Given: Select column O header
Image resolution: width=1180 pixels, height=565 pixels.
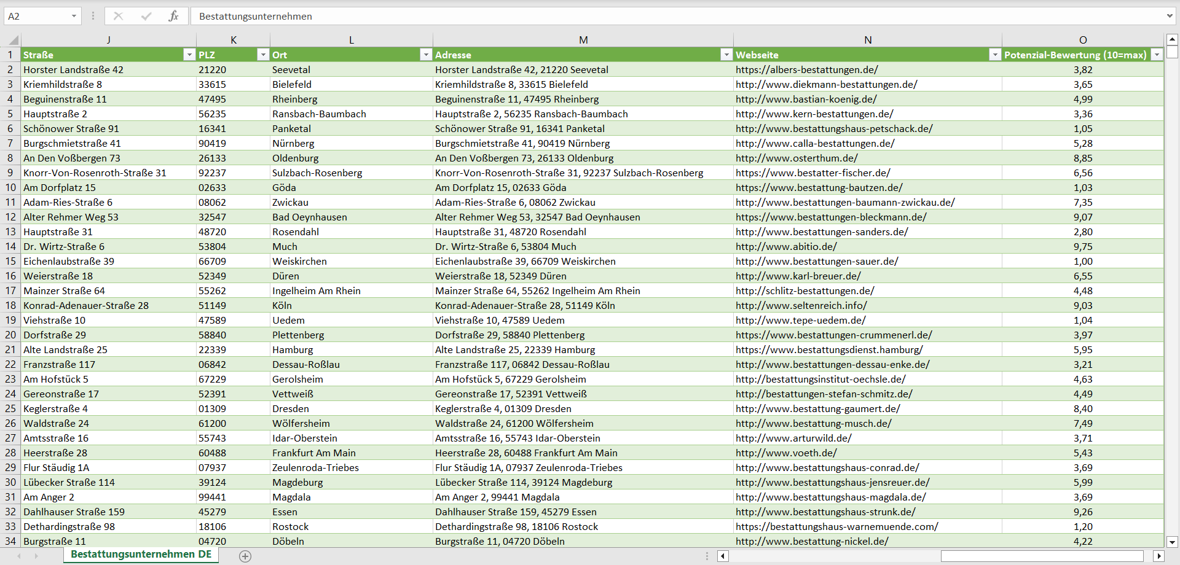Looking at the screenshot, I should (x=1083, y=40).
